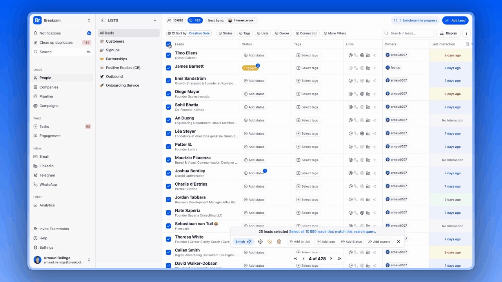Deselect Maurizio Piacenza's checkbox

[169, 160]
